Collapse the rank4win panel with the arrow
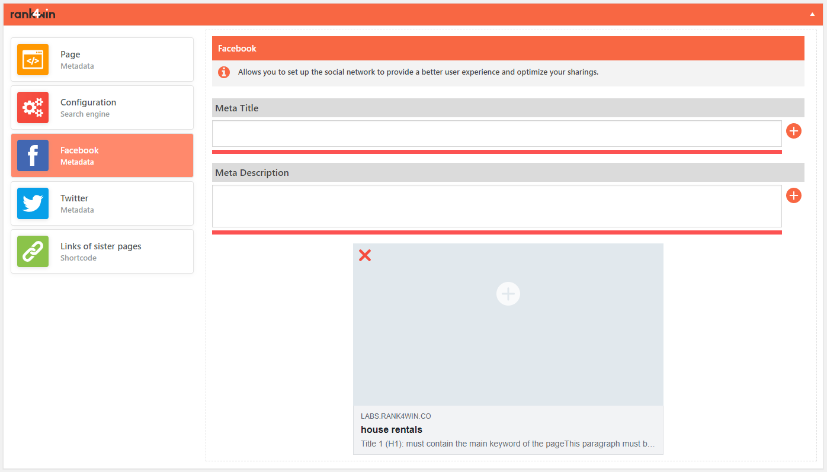827x472 pixels. pos(812,14)
